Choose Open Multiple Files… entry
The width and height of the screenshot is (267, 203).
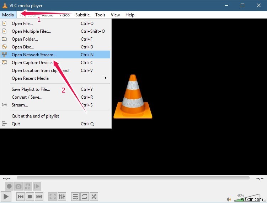point(55,31)
